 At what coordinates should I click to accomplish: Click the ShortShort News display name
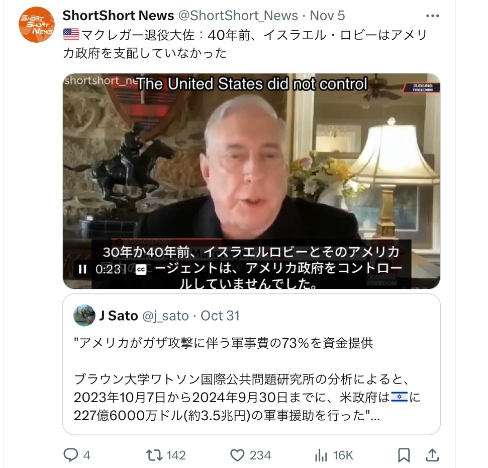point(118,16)
